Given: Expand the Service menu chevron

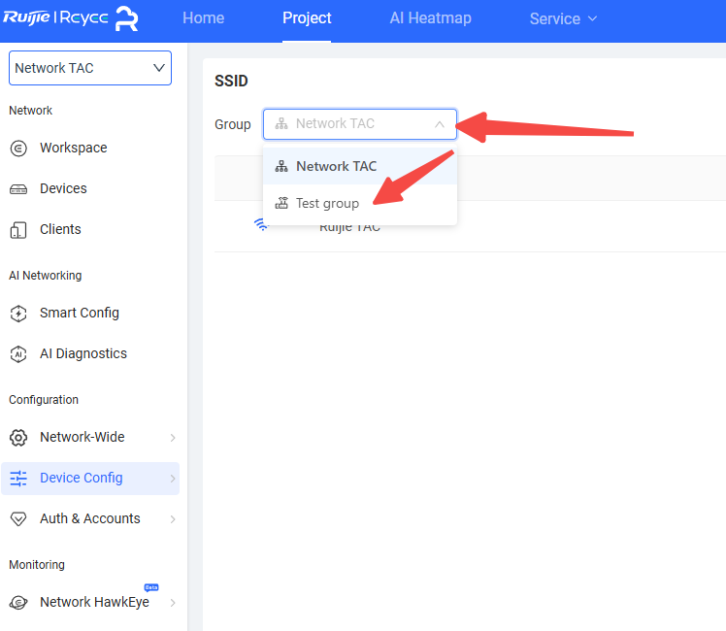Looking at the screenshot, I should pyautogui.click(x=592, y=18).
